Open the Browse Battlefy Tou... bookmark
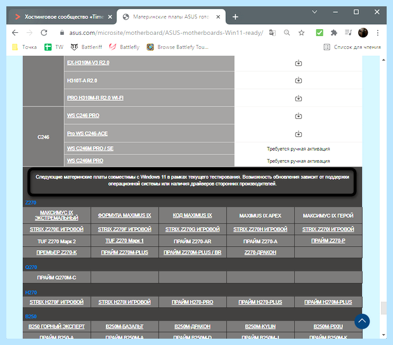 point(177,47)
